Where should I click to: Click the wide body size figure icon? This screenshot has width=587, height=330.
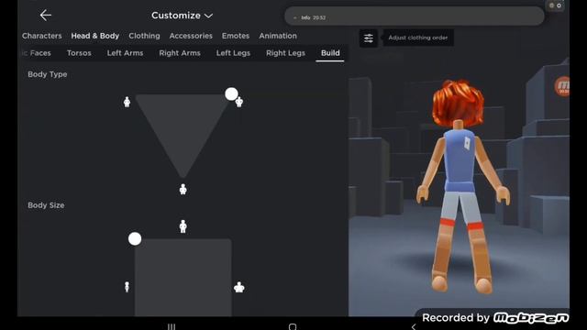click(x=239, y=287)
